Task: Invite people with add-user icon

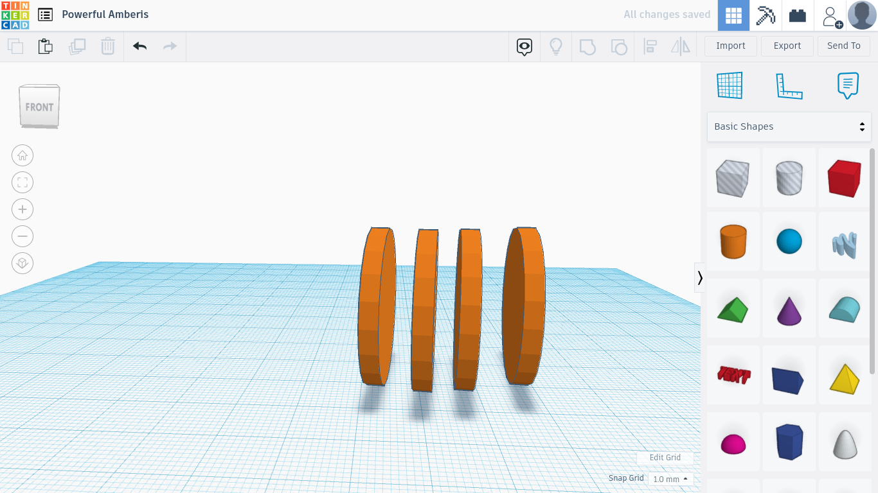Action: click(832, 16)
